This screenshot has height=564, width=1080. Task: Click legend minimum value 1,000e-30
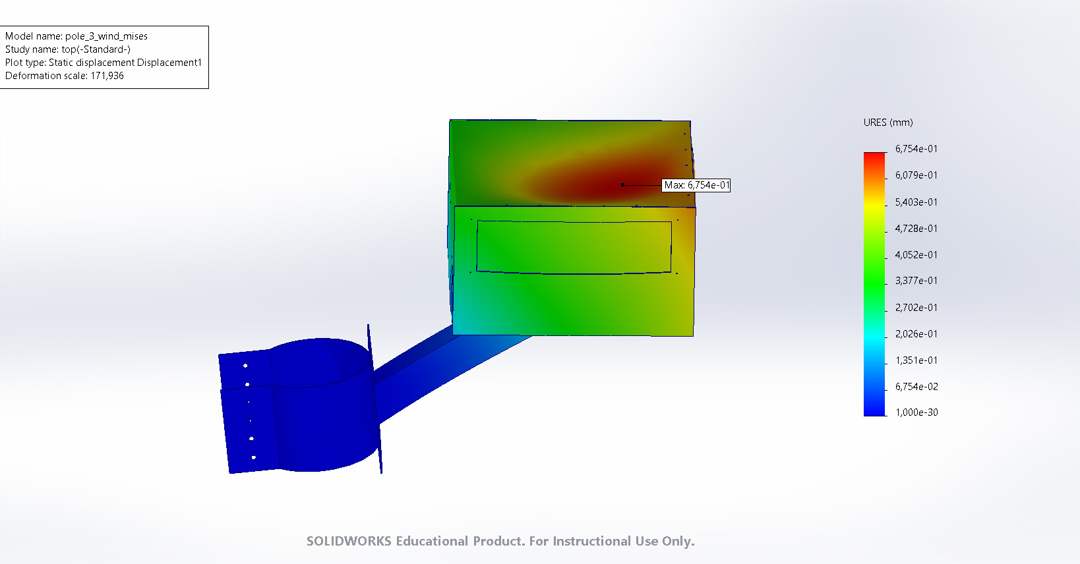coord(916,412)
